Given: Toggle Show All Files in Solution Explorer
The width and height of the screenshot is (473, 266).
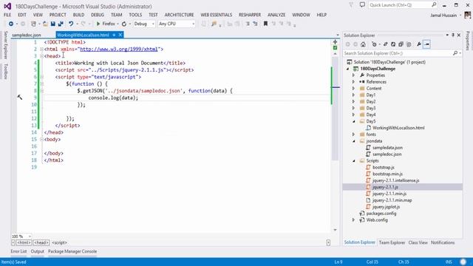Looking at the screenshot, I should coord(409,44).
